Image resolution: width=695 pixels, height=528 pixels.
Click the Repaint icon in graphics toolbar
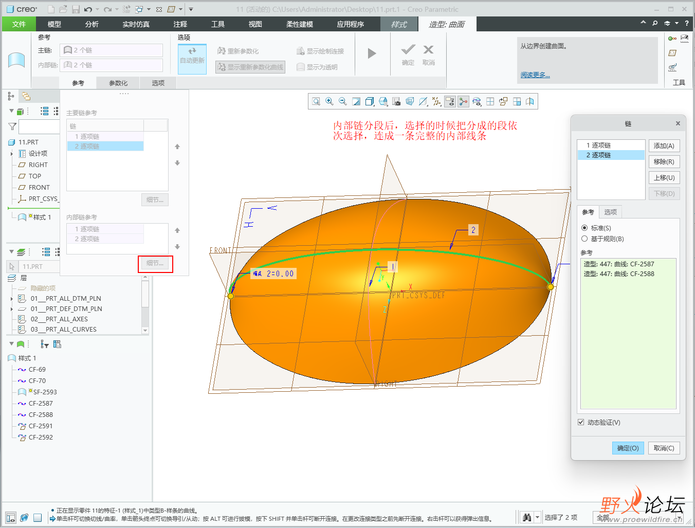(x=356, y=102)
